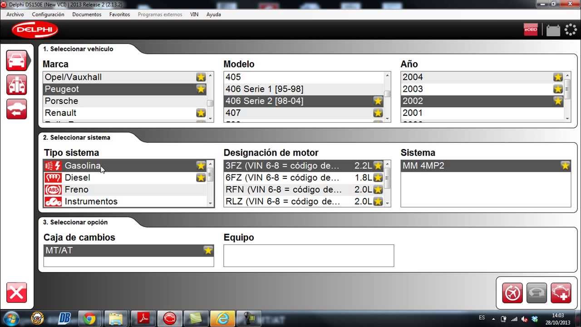Click the loading circle connection icon
The image size is (581, 327).
coord(571,30)
